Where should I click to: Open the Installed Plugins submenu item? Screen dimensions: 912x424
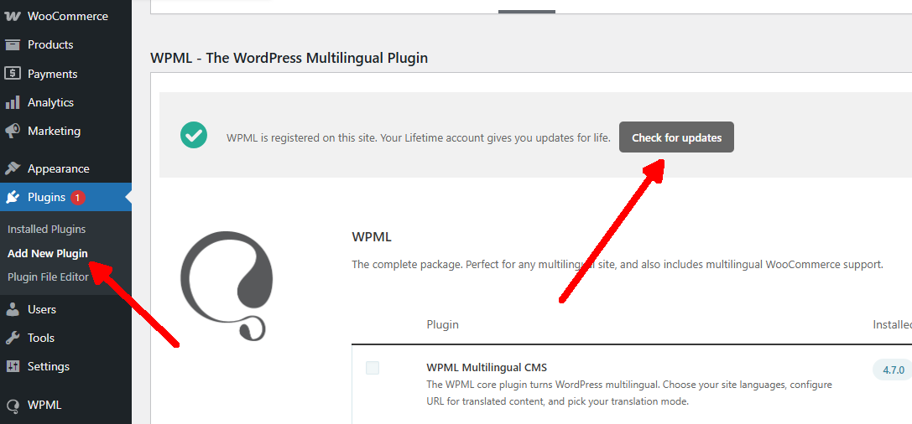tap(46, 229)
